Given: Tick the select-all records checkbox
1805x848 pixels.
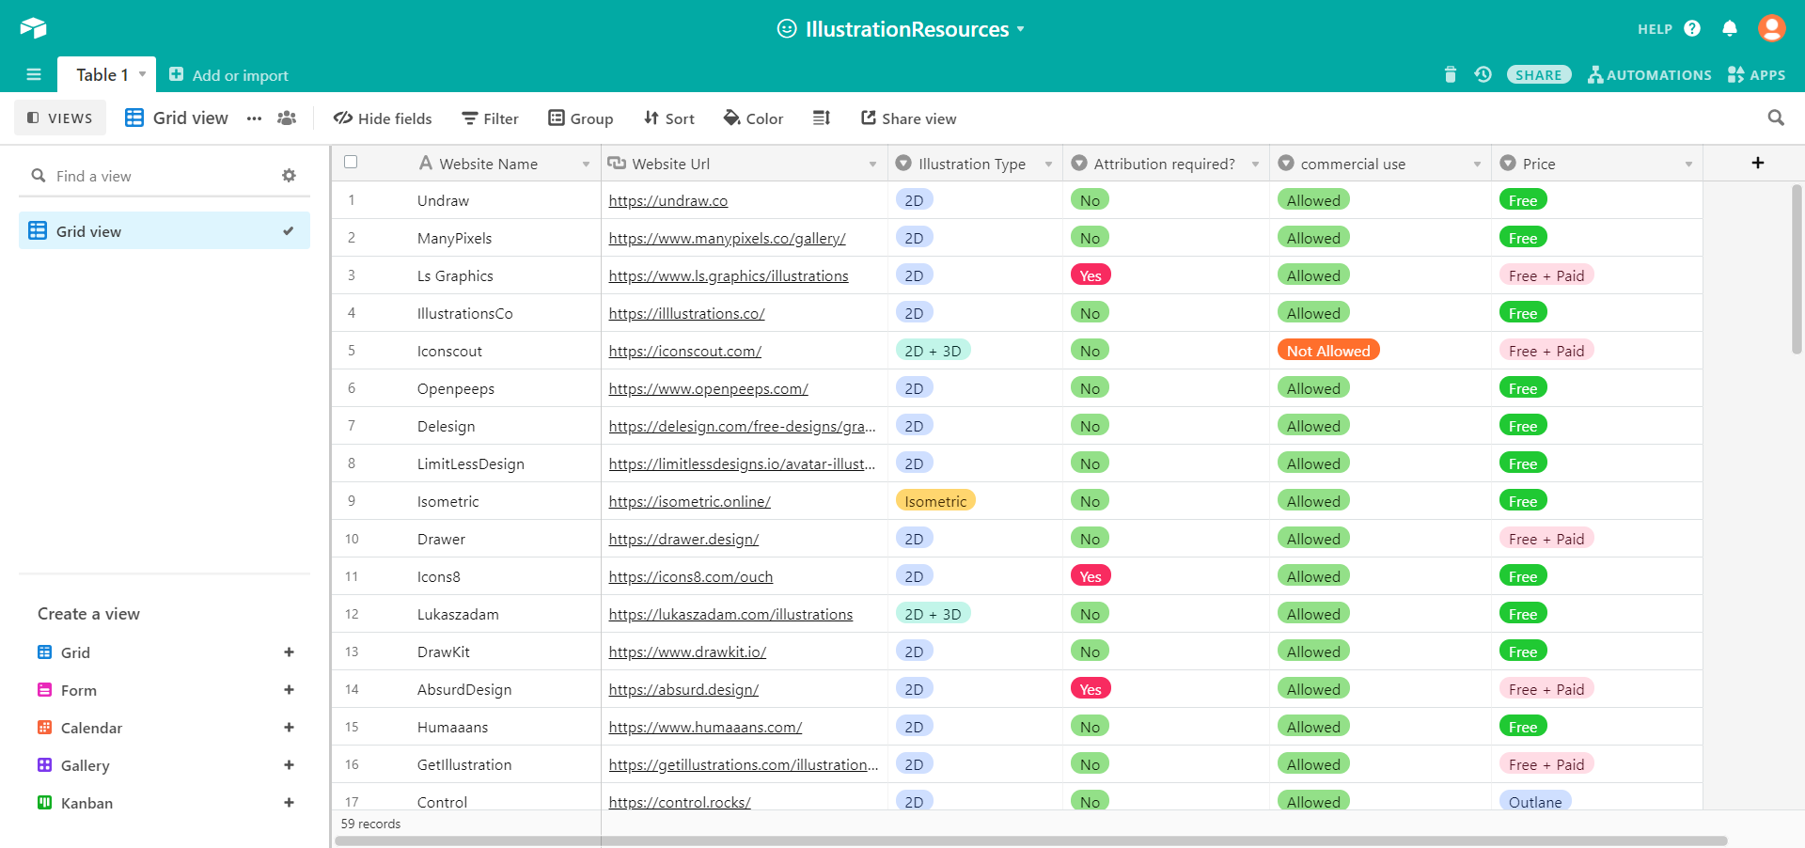Looking at the screenshot, I should pyautogui.click(x=351, y=162).
